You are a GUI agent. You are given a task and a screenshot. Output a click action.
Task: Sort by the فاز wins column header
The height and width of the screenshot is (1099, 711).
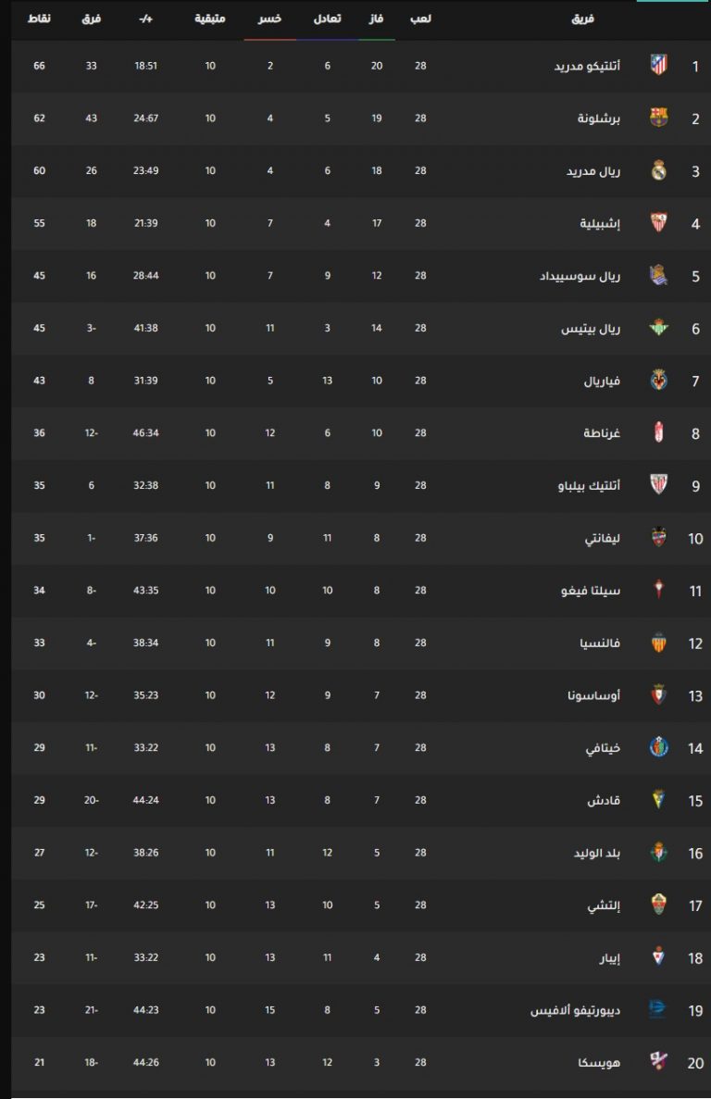click(377, 19)
